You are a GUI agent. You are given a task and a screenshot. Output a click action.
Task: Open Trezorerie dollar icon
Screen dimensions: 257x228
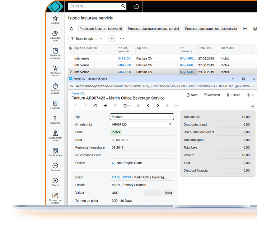(x=55, y=119)
